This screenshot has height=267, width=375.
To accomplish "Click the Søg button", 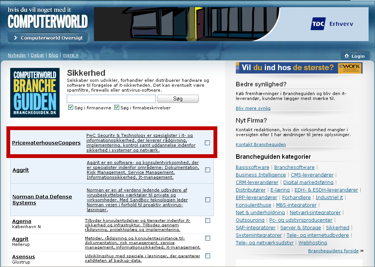I will click(178, 99).
